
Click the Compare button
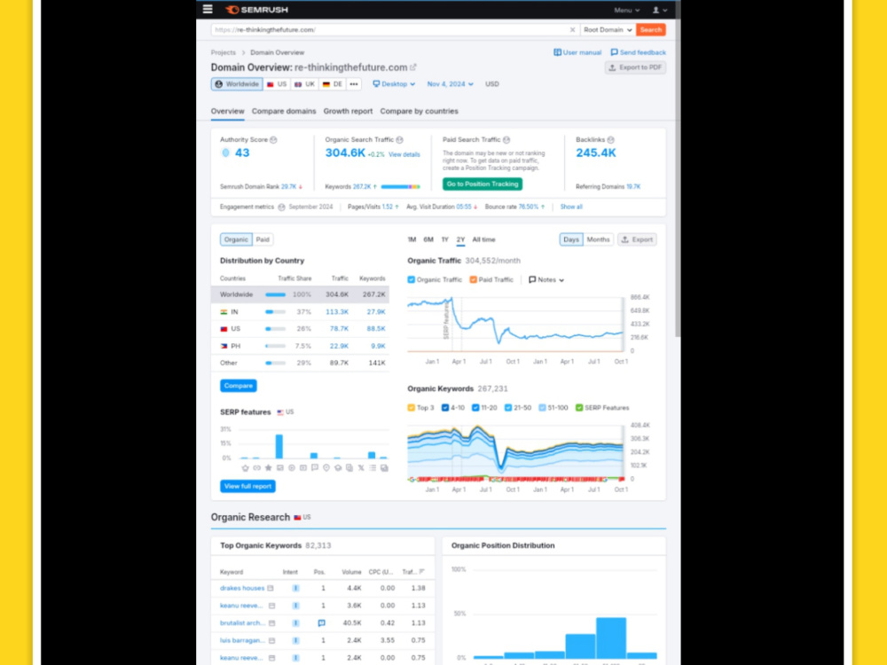coord(238,386)
